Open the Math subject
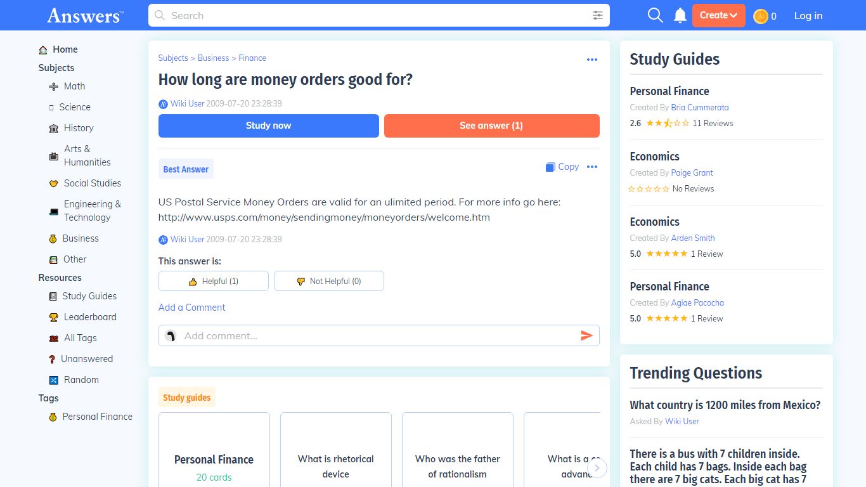Image resolution: width=866 pixels, height=487 pixels. tap(74, 86)
